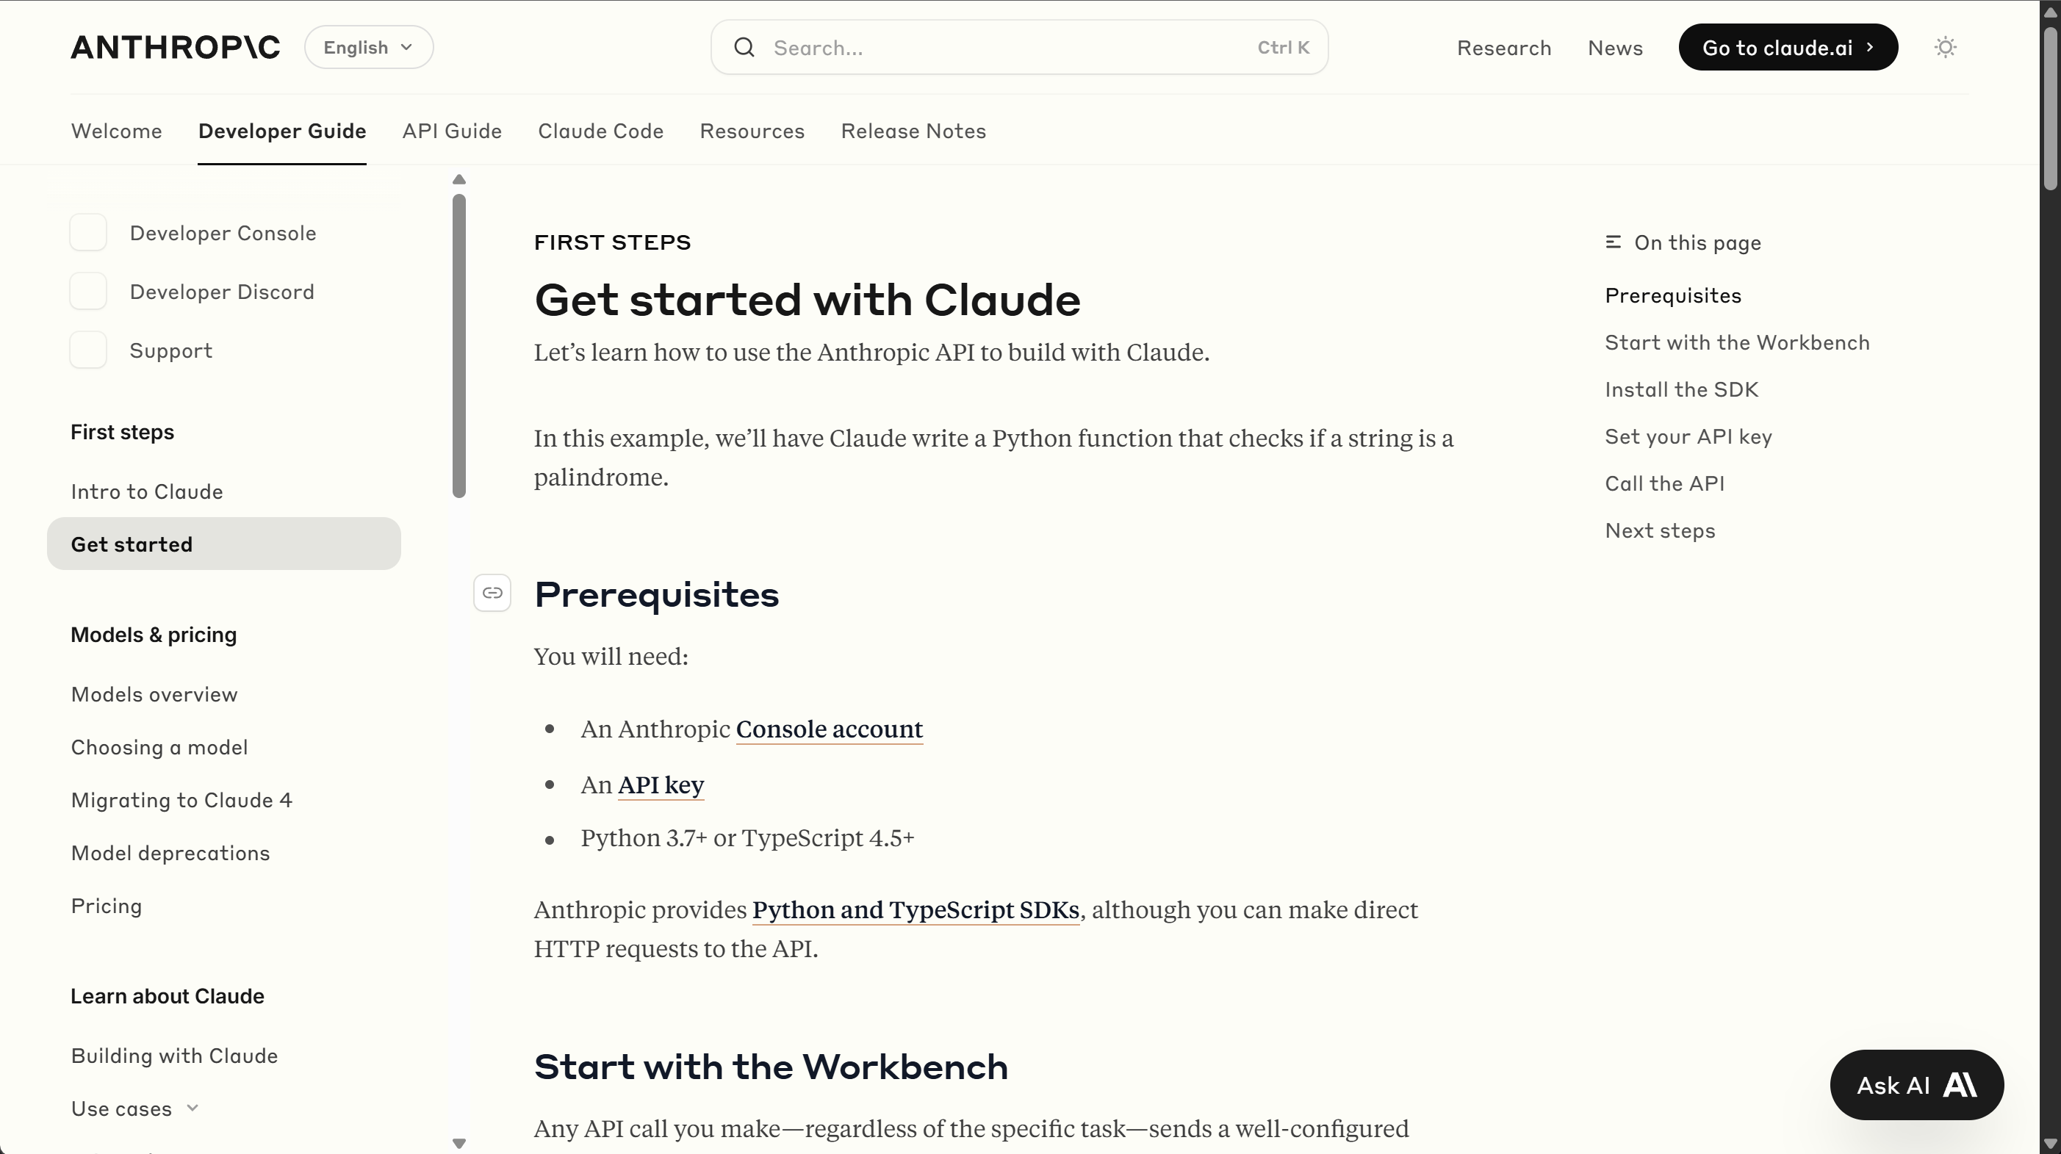Viewport: 2061px width, 1154px height.
Task: Click the Support icon box
Action: point(88,350)
